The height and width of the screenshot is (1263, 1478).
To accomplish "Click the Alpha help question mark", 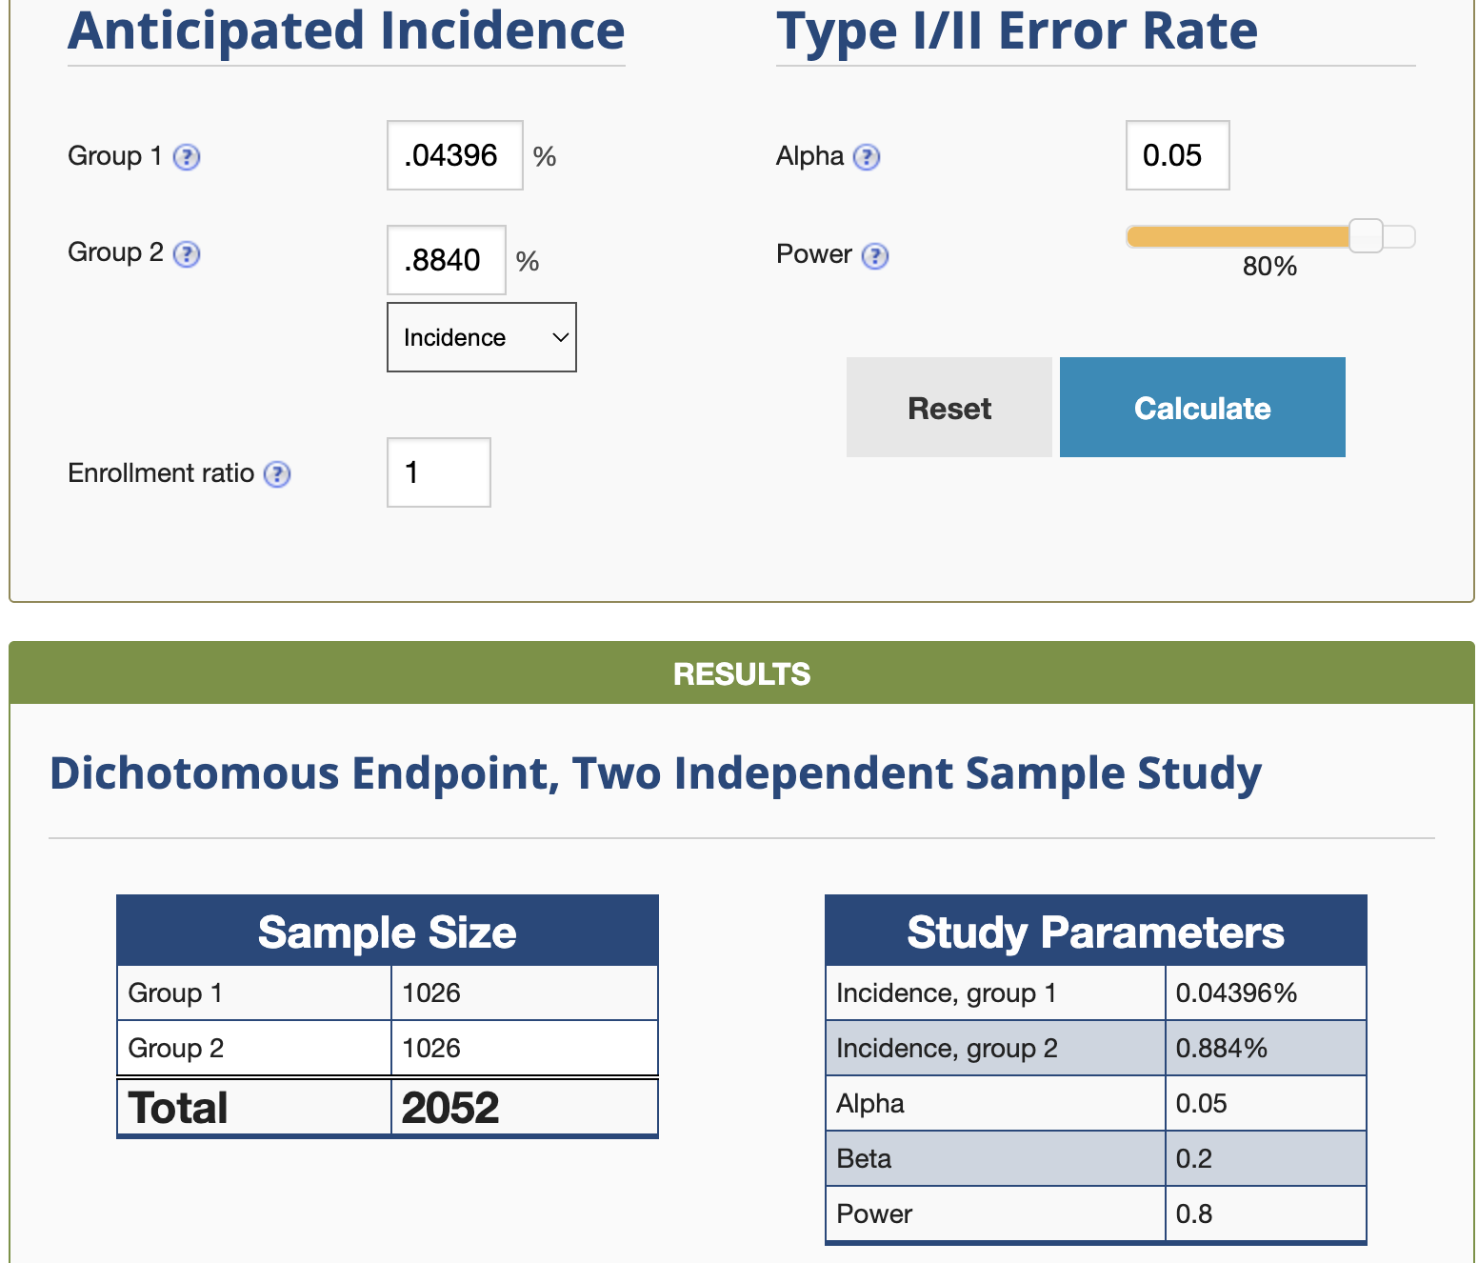I will [867, 157].
